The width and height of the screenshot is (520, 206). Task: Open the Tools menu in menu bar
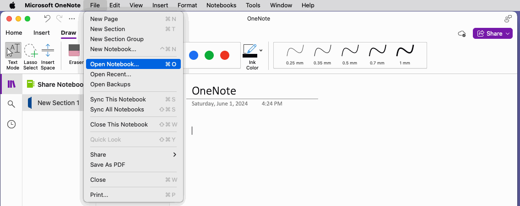pyautogui.click(x=253, y=5)
